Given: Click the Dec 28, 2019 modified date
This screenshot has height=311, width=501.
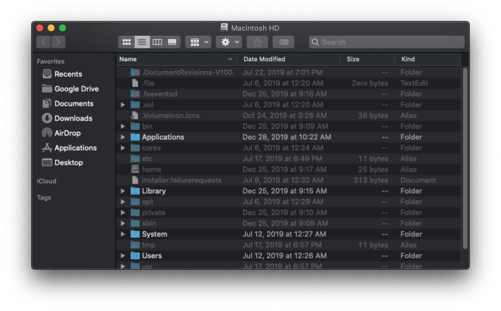Looking at the screenshot, I should pyautogui.click(x=287, y=137).
